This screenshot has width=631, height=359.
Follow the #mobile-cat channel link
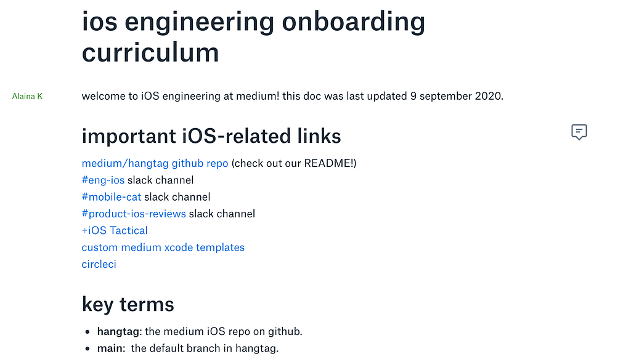pyautogui.click(x=112, y=197)
